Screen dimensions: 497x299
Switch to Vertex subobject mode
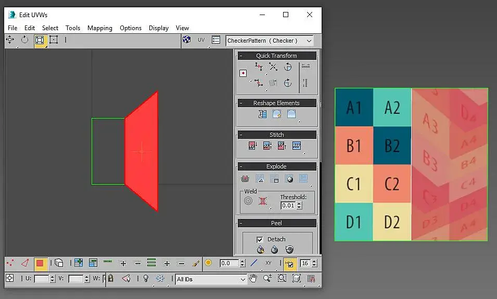[x=10, y=263]
